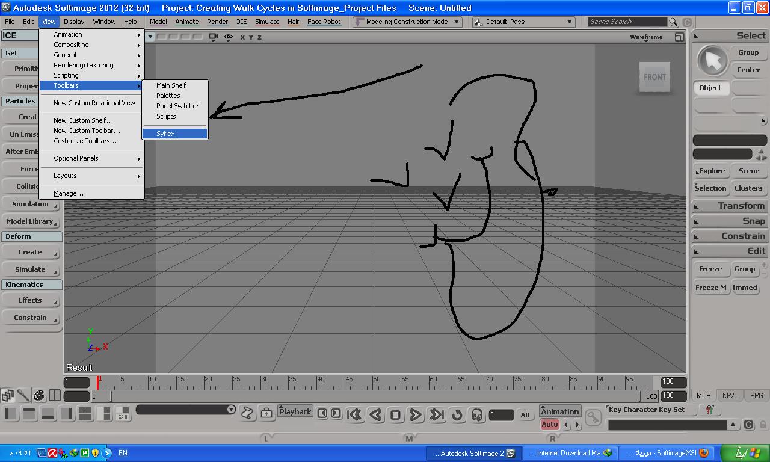Click the Clusters button
The image size is (770, 462).
(748, 188)
